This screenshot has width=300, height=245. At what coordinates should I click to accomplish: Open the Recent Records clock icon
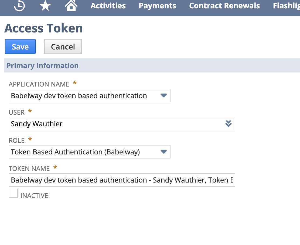19,6
